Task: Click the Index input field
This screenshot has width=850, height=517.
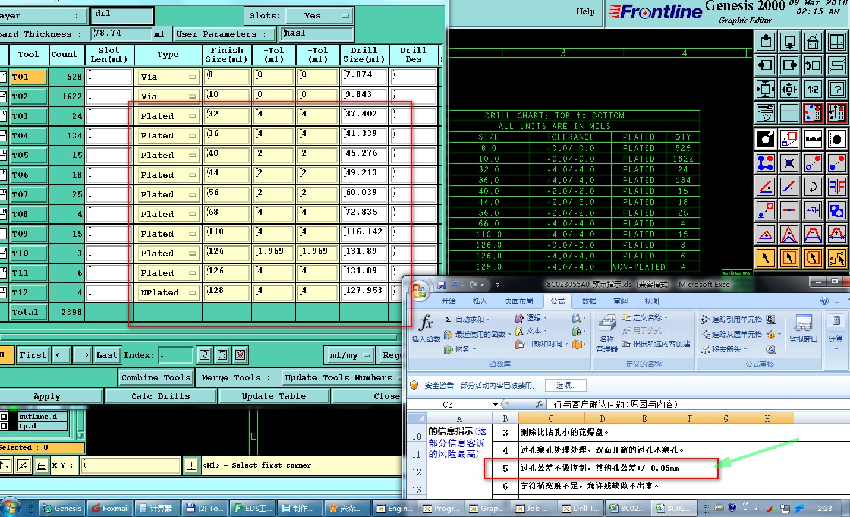Action: coord(177,355)
